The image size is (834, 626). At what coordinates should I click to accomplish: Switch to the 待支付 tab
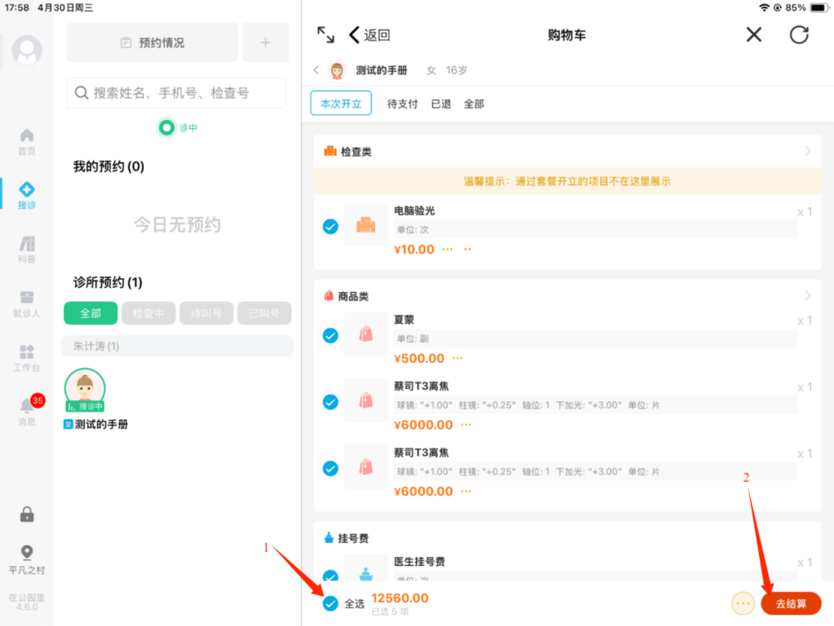pyautogui.click(x=403, y=104)
